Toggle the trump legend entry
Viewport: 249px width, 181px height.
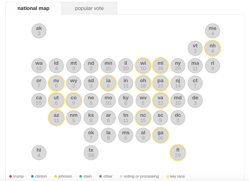[16, 176]
